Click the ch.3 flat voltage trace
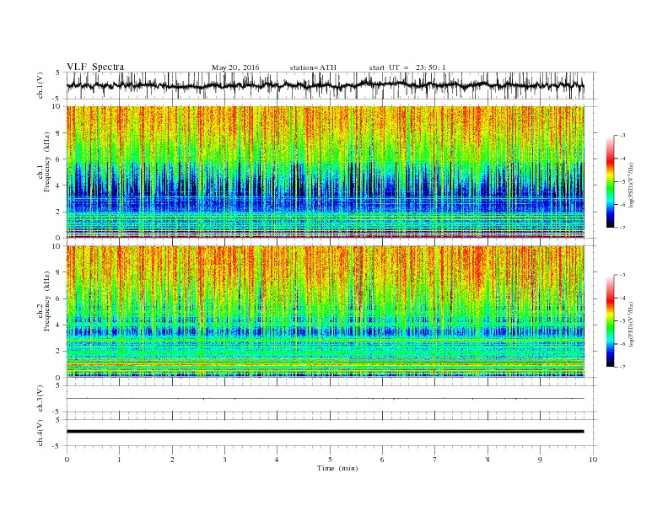This screenshot has height=516, width=668. [326, 399]
